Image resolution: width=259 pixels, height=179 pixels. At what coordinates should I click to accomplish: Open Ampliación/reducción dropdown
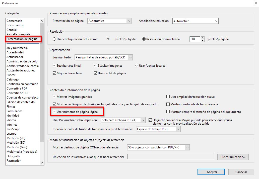tap(196, 21)
